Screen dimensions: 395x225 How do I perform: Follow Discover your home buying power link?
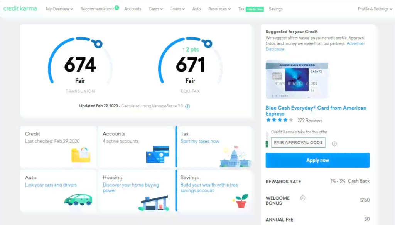click(x=131, y=188)
